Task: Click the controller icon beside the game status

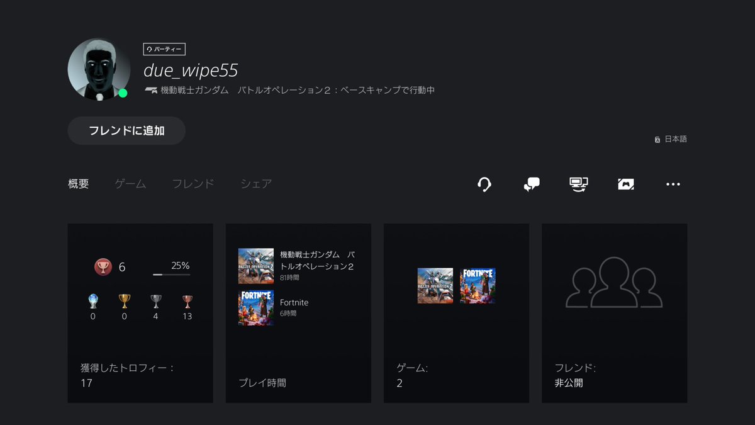Action: click(151, 90)
